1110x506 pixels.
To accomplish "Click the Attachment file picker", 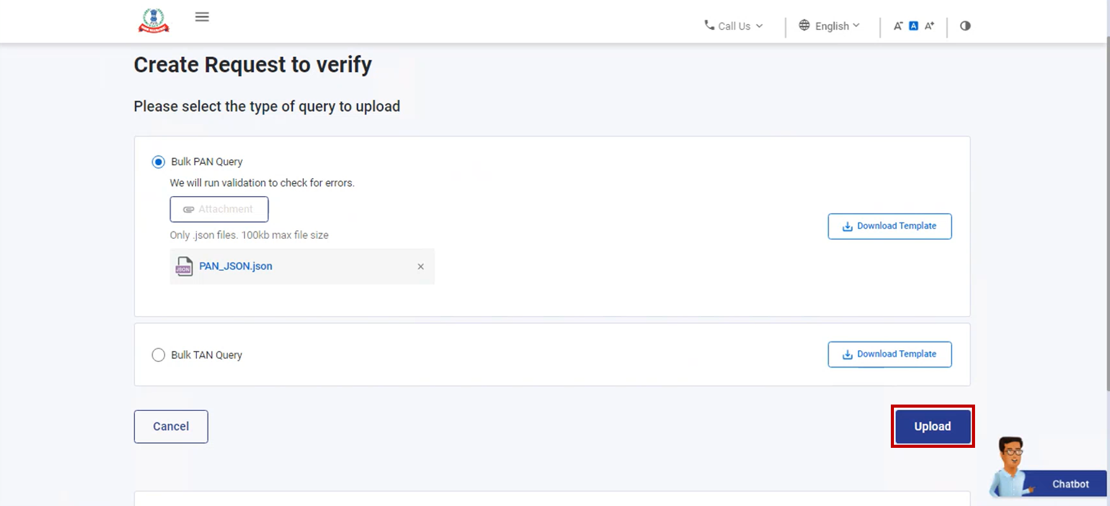I will click(x=219, y=209).
